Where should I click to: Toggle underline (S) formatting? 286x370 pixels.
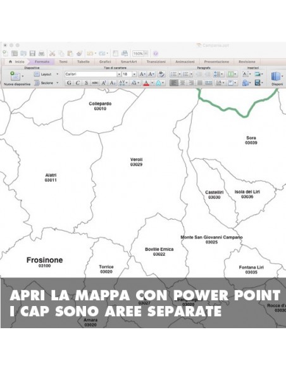(x=86, y=83)
